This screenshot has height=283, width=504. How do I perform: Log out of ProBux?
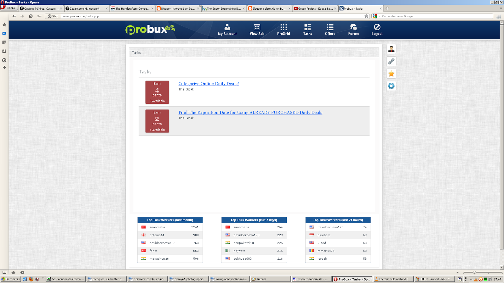377,30
